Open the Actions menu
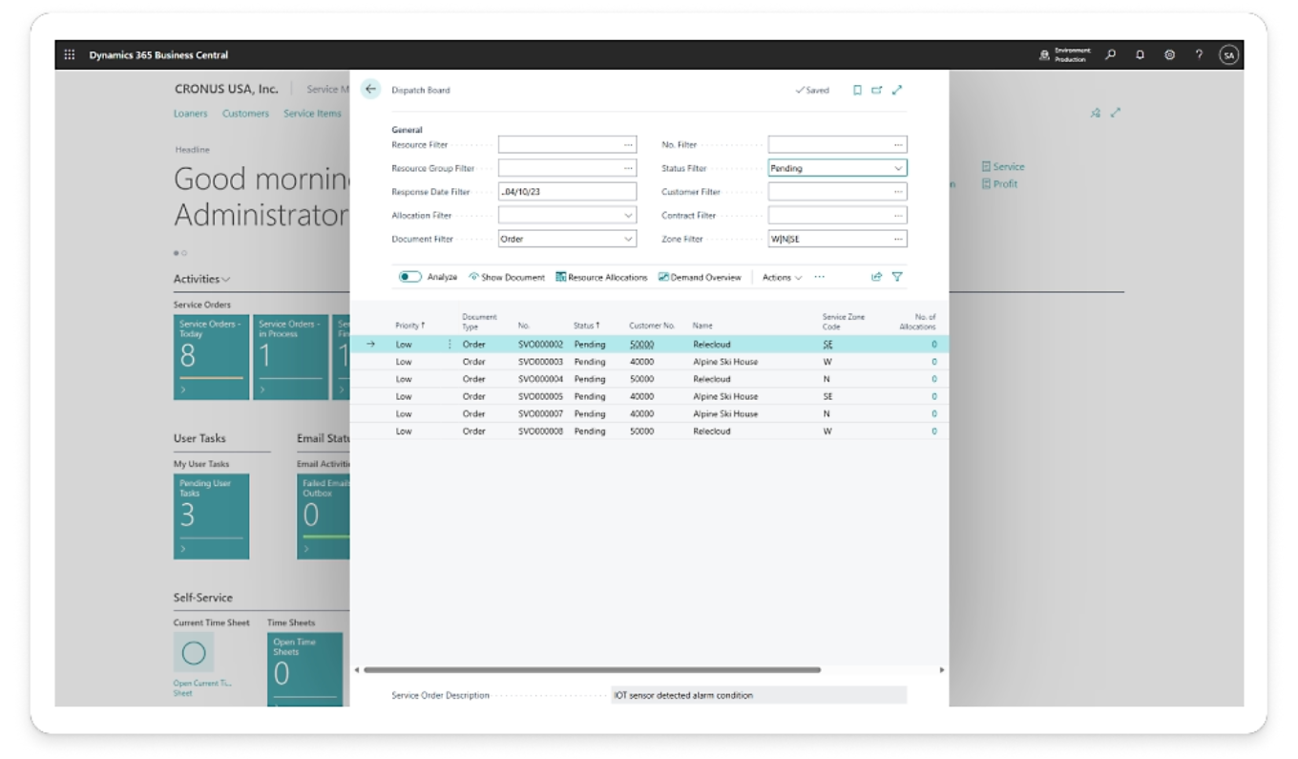Viewport: 1298px width, 759px height. tap(782, 278)
